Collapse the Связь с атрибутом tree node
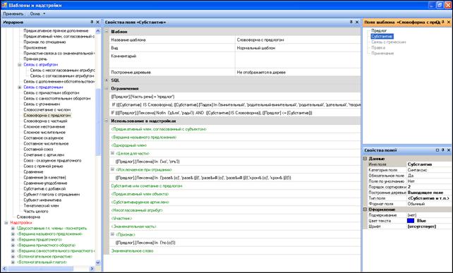The height and width of the screenshot is (273, 453). (x=20, y=65)
